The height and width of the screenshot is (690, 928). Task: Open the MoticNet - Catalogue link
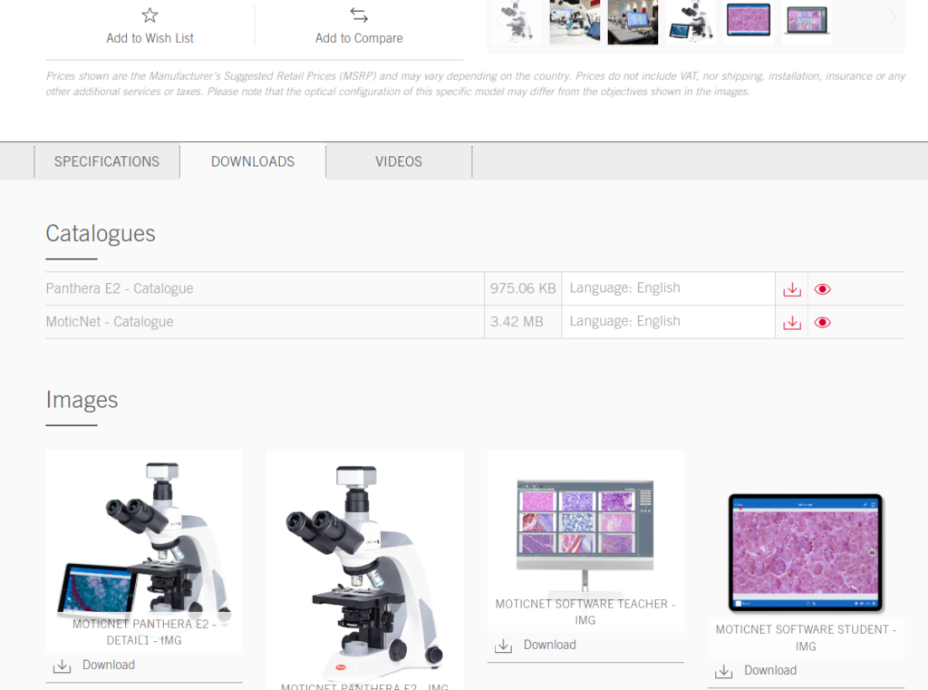click(110, 322)
